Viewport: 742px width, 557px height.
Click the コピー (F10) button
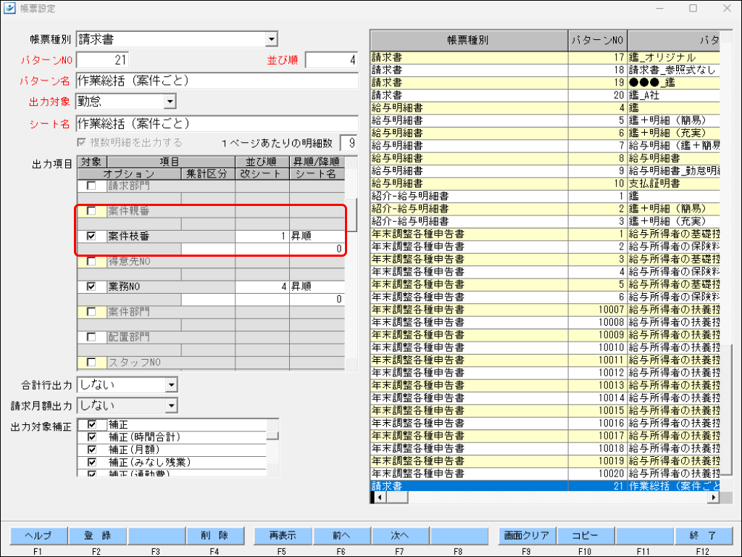585,535
